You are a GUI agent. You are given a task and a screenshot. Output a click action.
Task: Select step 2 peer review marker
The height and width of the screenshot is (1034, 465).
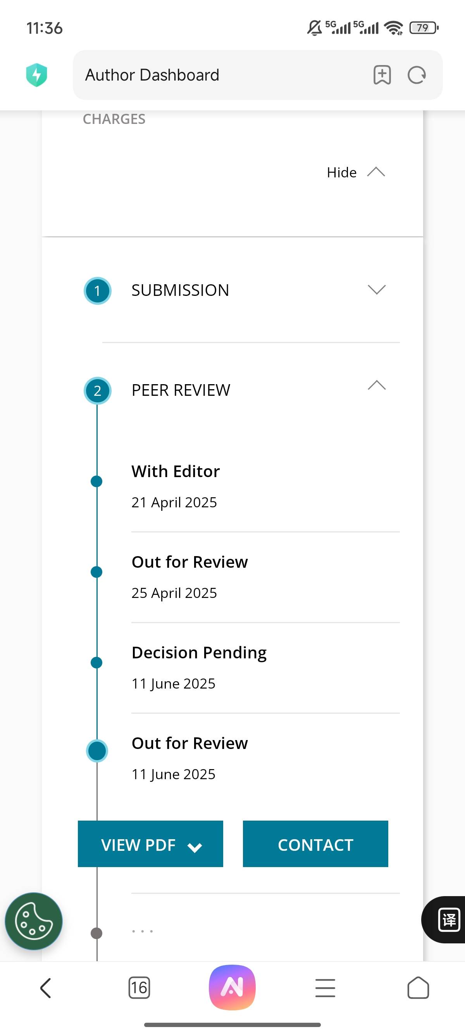point(97,391)
